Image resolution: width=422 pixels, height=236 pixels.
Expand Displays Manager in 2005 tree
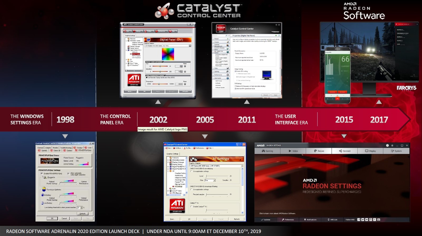(x=168, y=162)
